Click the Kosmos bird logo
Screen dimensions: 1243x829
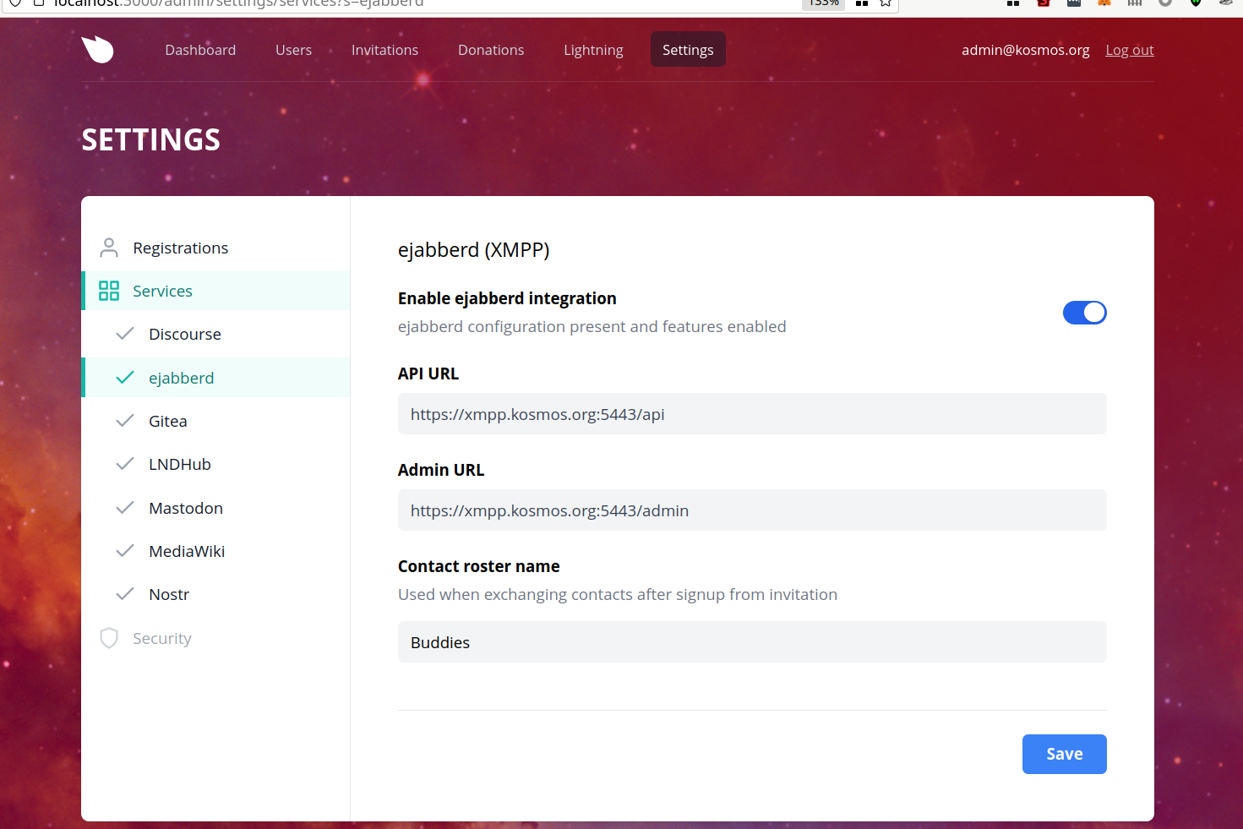98,50
